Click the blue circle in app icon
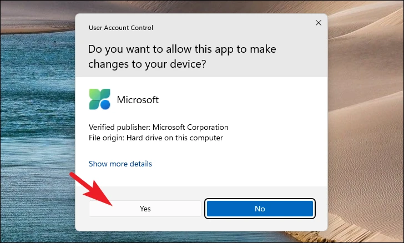Screen dimensions: 404x243 [x=105, y=105]
